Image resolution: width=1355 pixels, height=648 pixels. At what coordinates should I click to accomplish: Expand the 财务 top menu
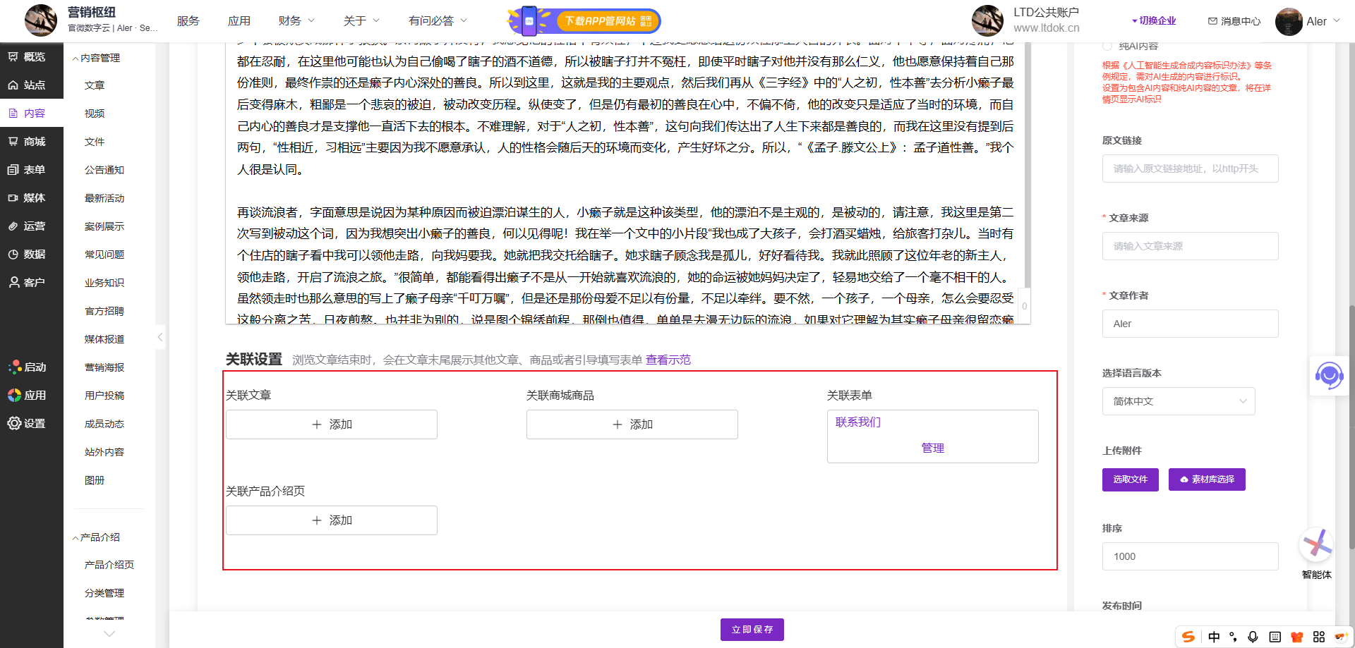(296, 21)
